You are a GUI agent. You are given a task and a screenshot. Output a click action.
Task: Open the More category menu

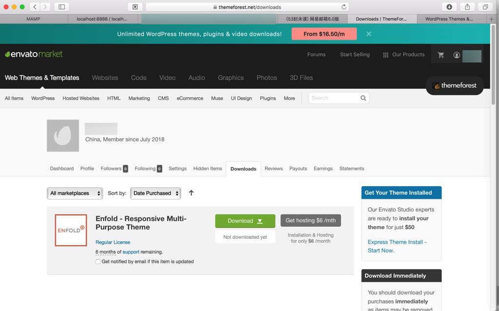point(289,98)
